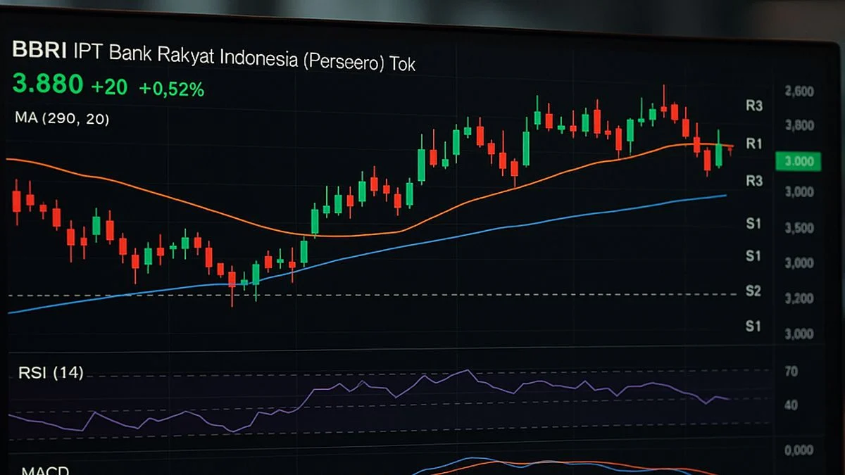Click the BBRI ticker symbol
This screenshot has height=475, width=845.
click(40, 50)
